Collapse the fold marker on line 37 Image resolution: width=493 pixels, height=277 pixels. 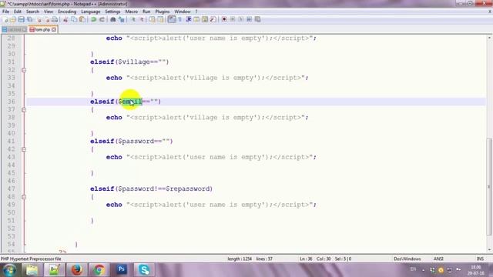pos(24,110)
